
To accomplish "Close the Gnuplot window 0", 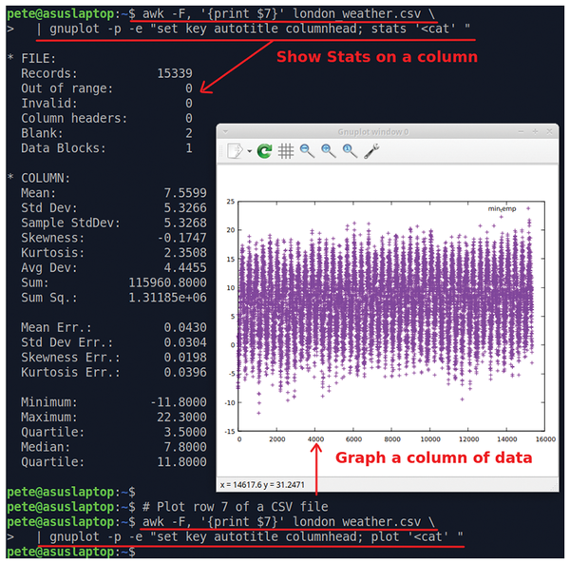I will (549, 131).
